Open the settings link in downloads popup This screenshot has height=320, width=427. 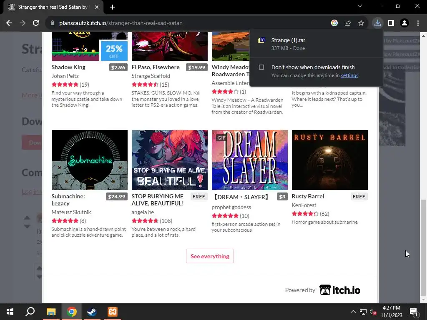click(x=349, y=75)
